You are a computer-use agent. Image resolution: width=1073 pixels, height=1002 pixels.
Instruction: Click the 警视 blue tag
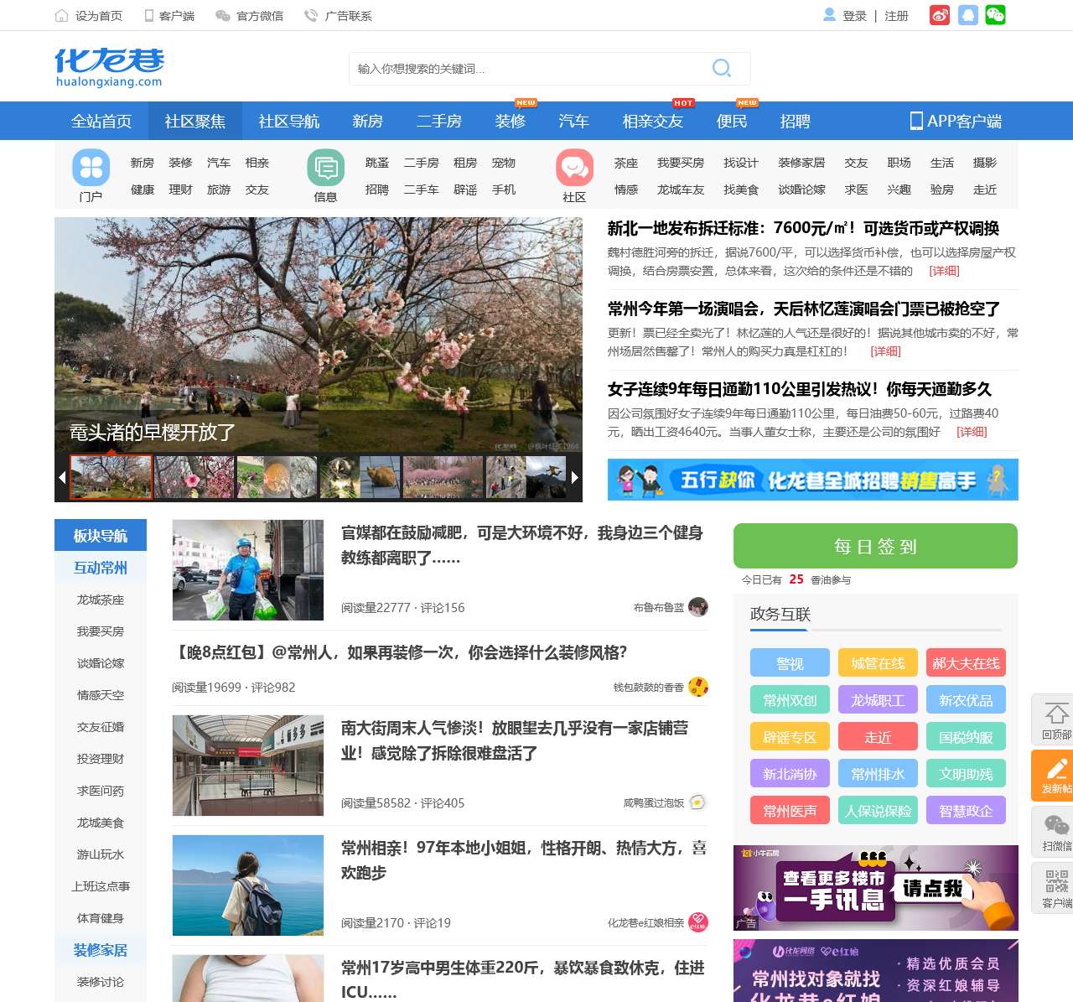click(790, 662)
